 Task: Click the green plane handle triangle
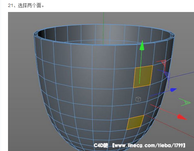pyautogui.click(x=185, y=102)
